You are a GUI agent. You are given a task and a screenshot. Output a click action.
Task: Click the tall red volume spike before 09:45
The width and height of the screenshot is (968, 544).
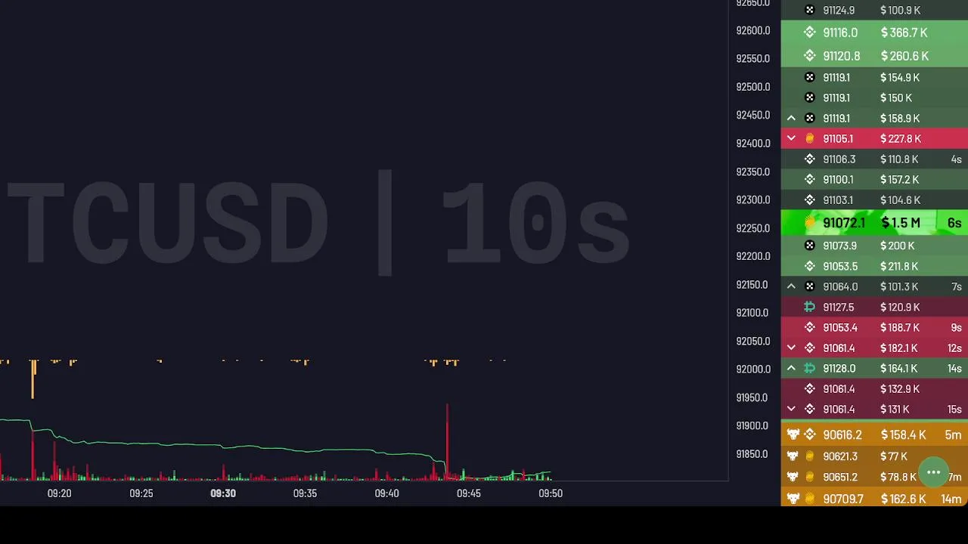pos(447,442)
